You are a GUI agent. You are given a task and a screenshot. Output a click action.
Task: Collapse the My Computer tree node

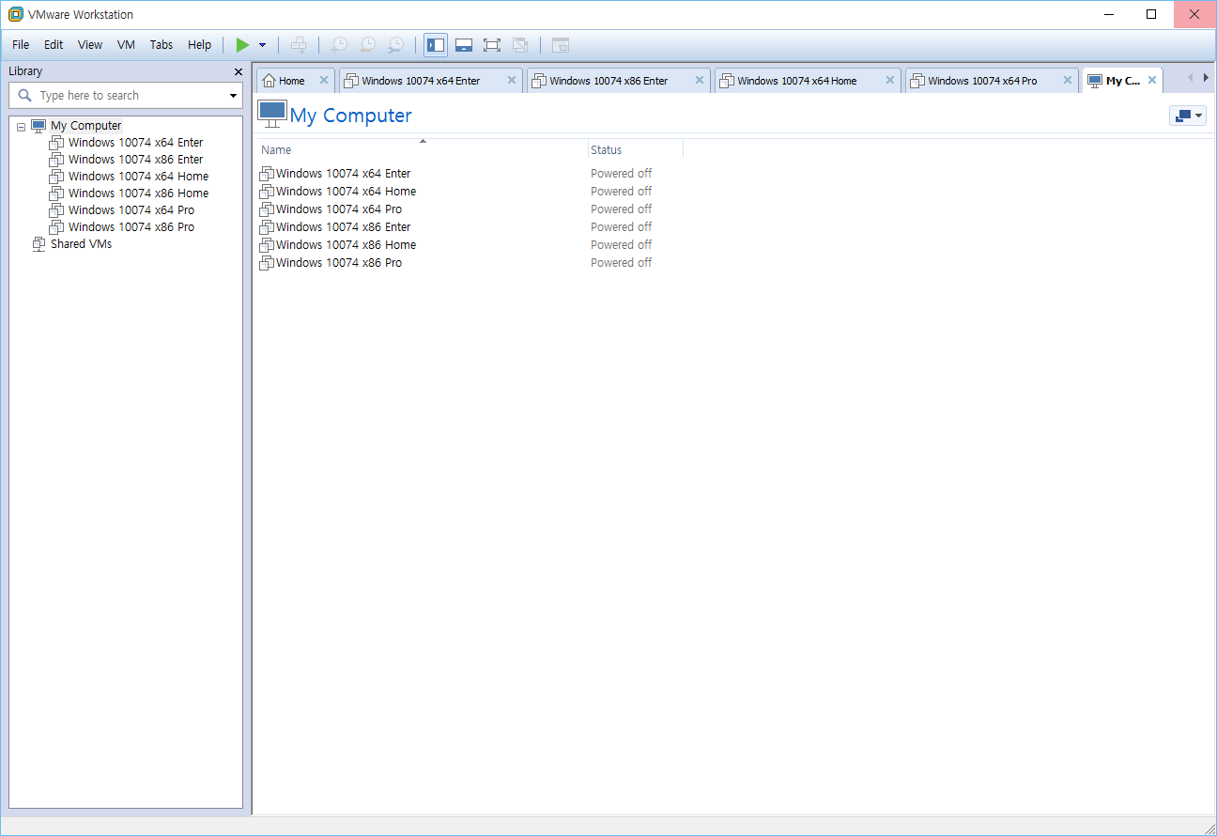coord(21,127)
